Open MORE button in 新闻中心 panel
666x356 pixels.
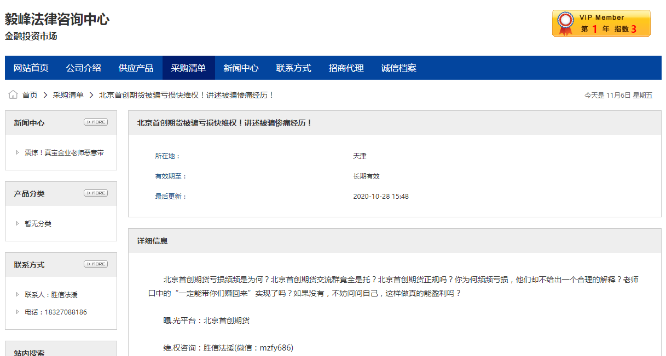point(96,122)
